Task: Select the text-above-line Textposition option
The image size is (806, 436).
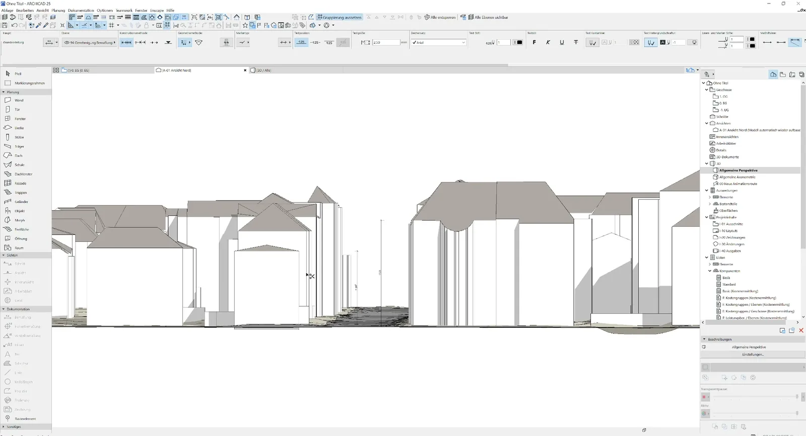Action: pyautogui.click(x=301, y=42)
